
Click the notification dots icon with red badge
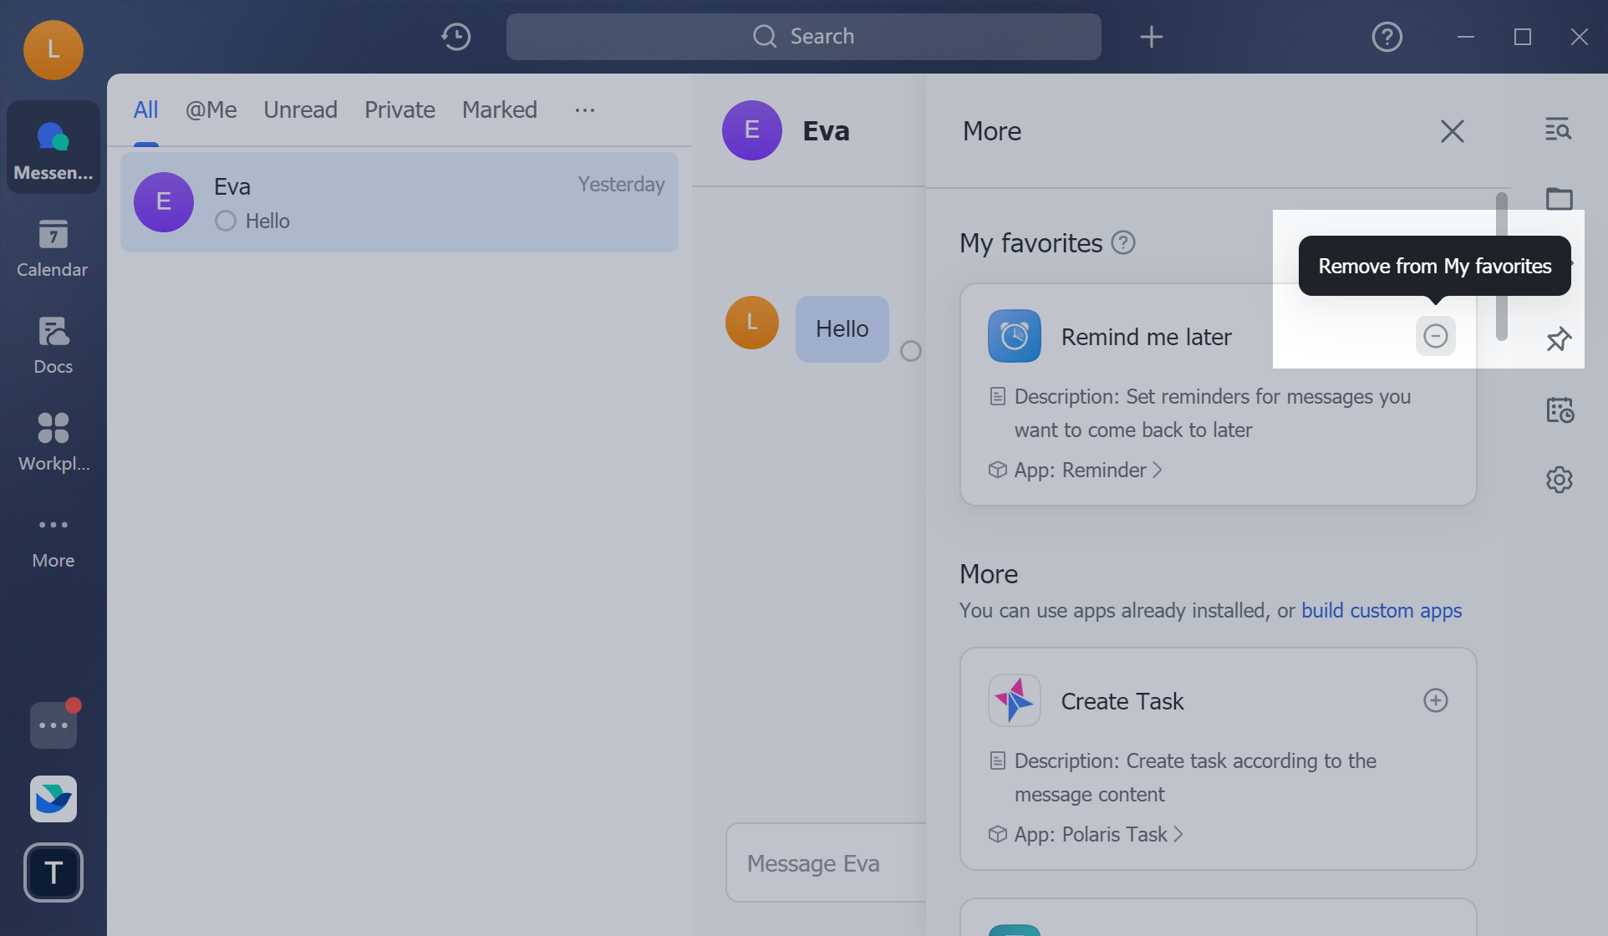(53, 724)
